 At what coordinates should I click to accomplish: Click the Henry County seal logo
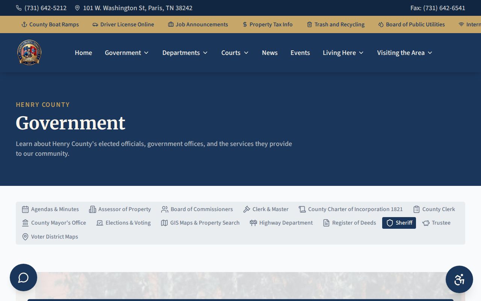pyautogui.click(x=29, y=53)
